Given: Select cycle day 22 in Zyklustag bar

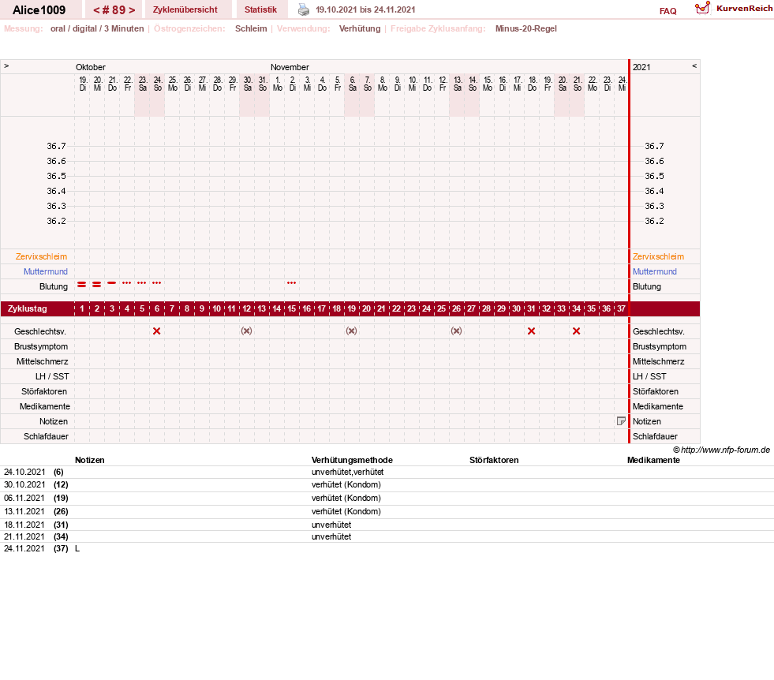Looking at the screenshot, I should [396, 309].
